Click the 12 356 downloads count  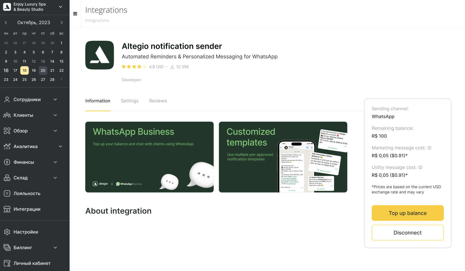coord(182,67)
